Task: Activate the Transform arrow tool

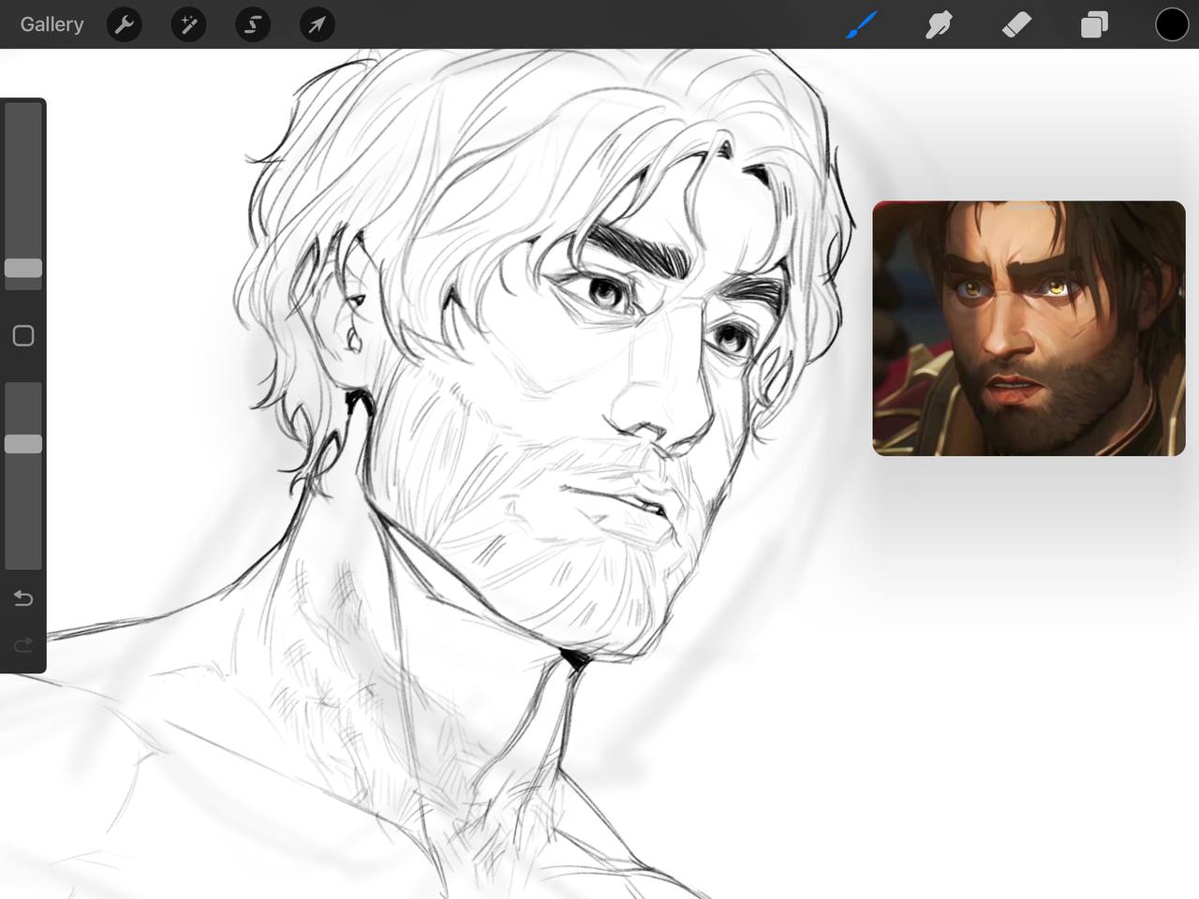Action: pyautogui.click(x=317, y=24)
